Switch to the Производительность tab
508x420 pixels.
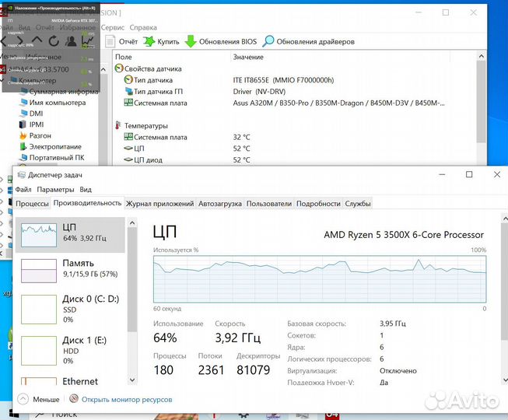(87, 203)
